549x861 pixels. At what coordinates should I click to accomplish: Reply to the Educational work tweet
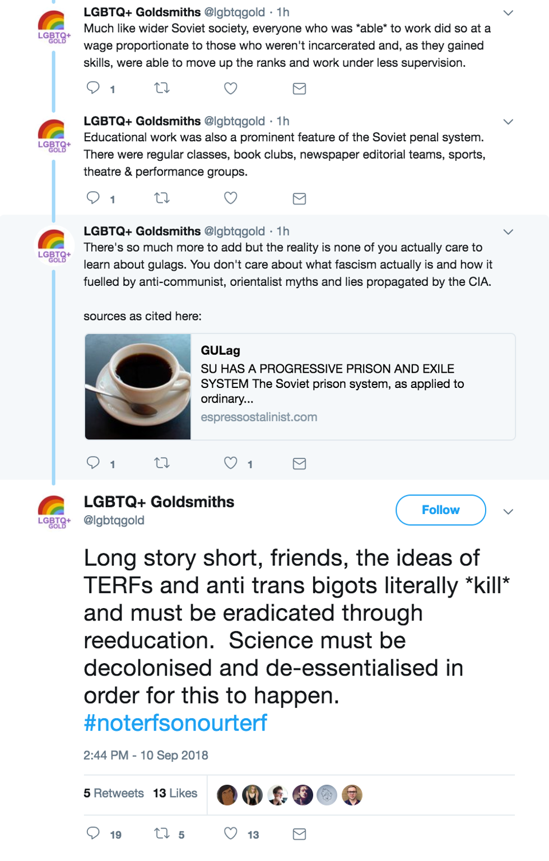pyautogui.click(x=93, y=198)
